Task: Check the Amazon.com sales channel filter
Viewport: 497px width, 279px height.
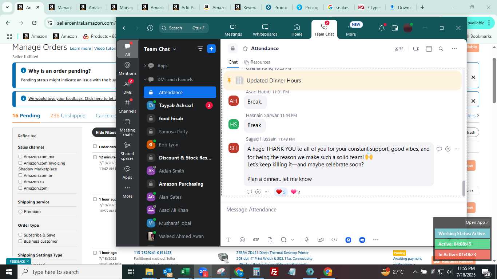Action: (x=20, y=188)
